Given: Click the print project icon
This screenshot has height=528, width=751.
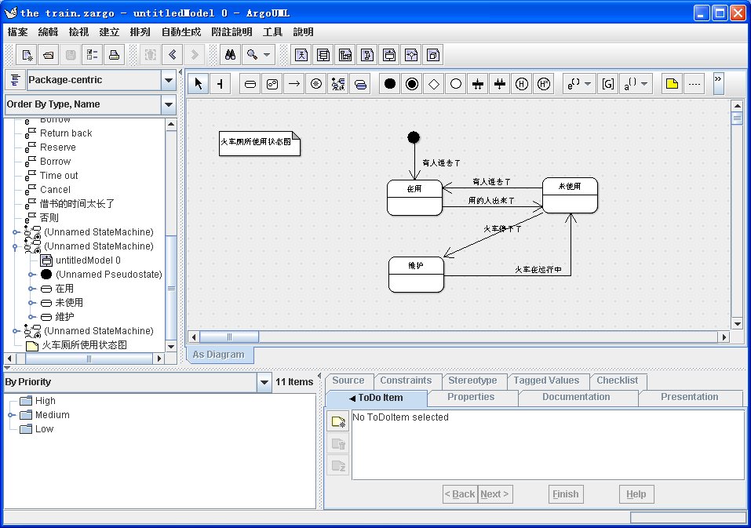Looking at the screenshot, I should pyautogui.click(x=114, y=55).
